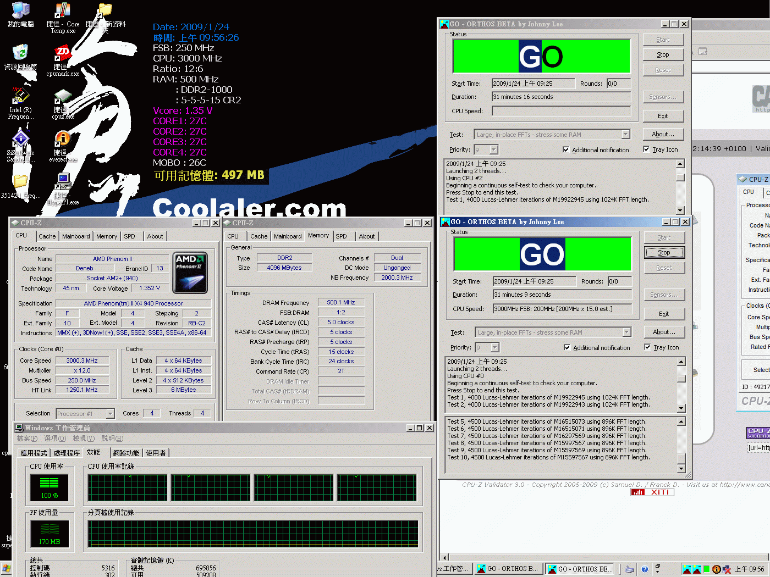Viewport: 770px width, 577px height.
Task: Open the 檔案(F) menu in Task Manager
Action: (27, 439)
